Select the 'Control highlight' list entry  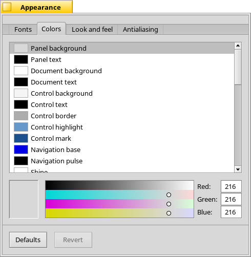(122, 127)
